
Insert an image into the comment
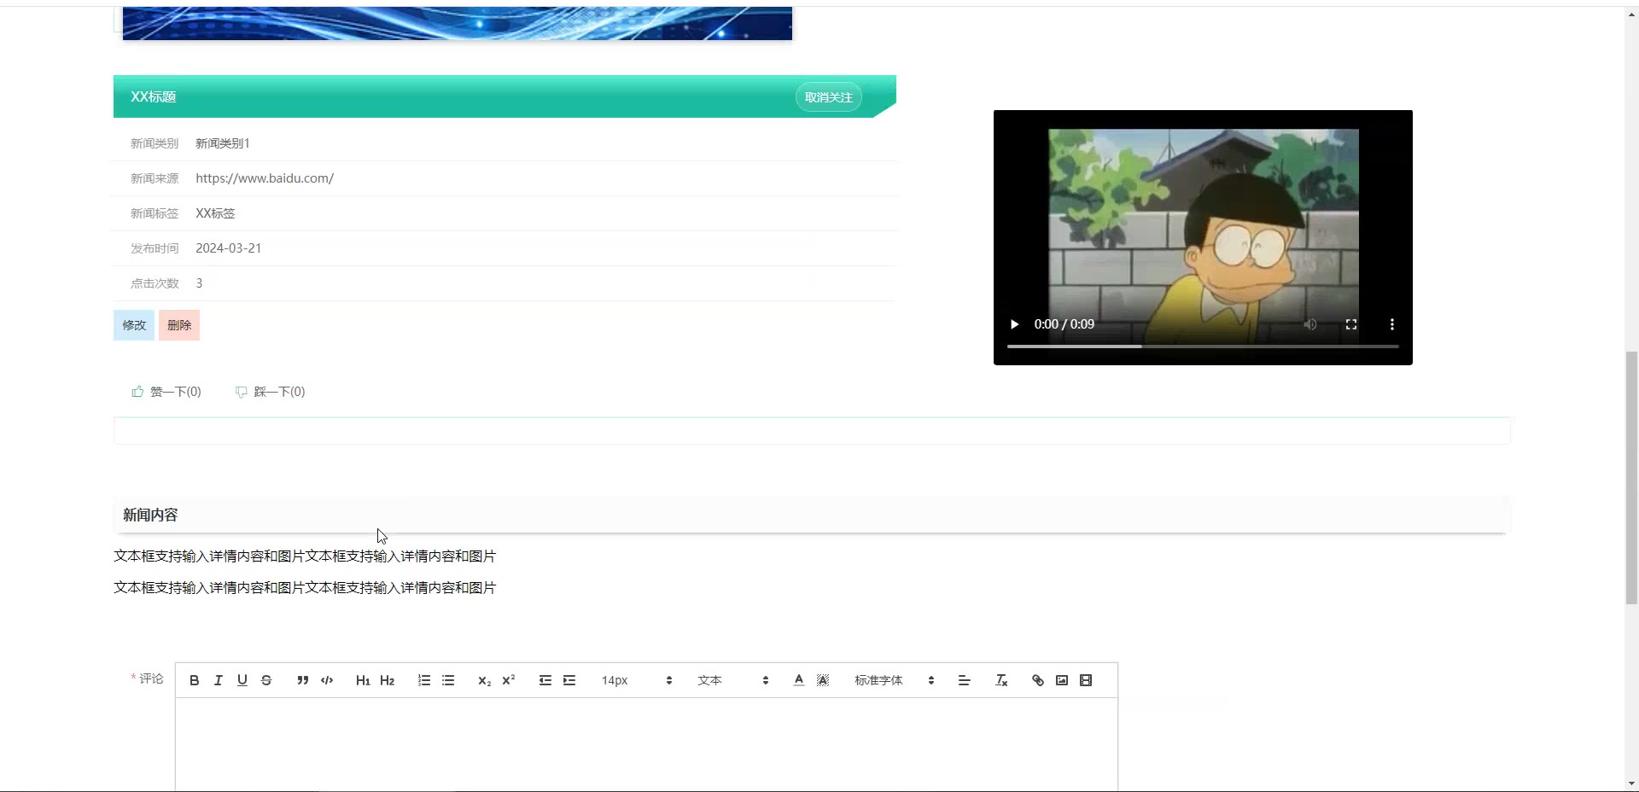(1062, 680)
